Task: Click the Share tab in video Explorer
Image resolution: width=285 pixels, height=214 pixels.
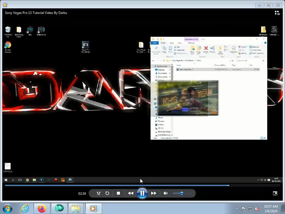Action: click(171, 43)
